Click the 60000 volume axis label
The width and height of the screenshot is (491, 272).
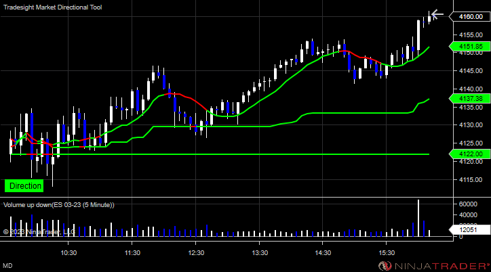(468, 204)
